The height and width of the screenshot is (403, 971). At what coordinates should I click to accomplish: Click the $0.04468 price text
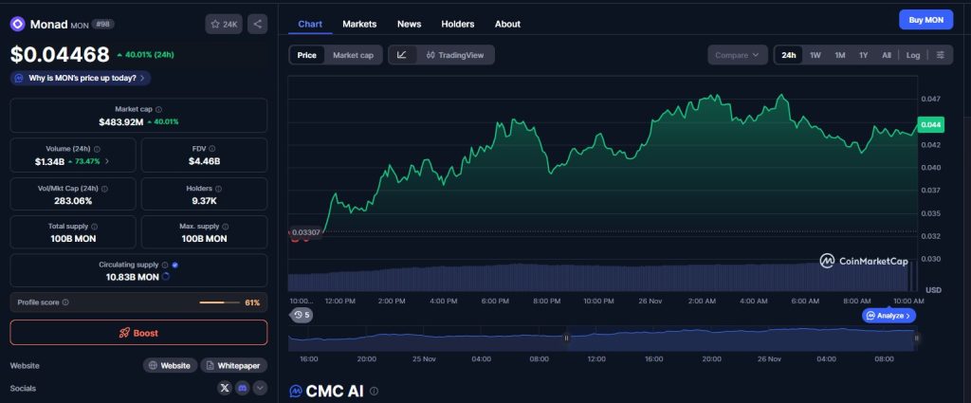(60, 55)
